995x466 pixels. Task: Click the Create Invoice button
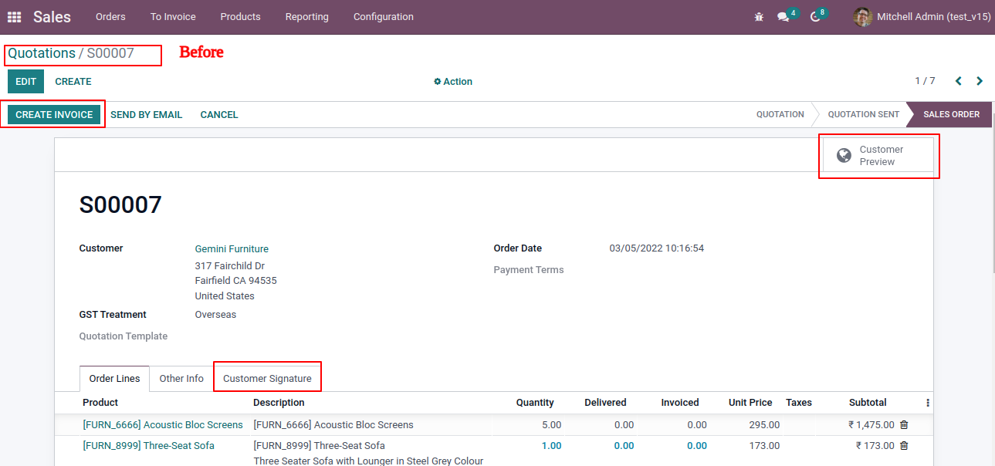[x=54, y=115]
